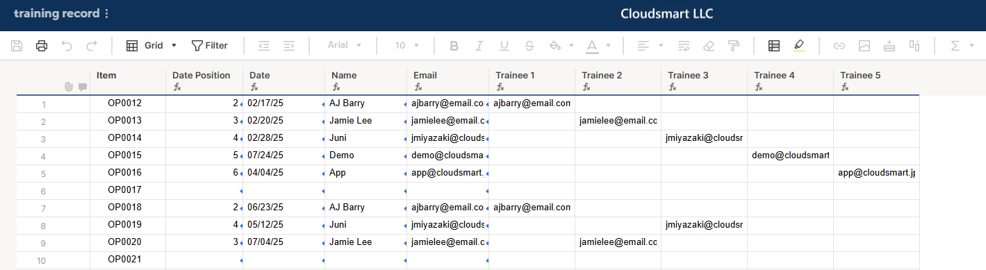The width and height of the screenshot is (986, 270).
Task: Open the font size 10 dropdown
Action: [x=406, y=46]
